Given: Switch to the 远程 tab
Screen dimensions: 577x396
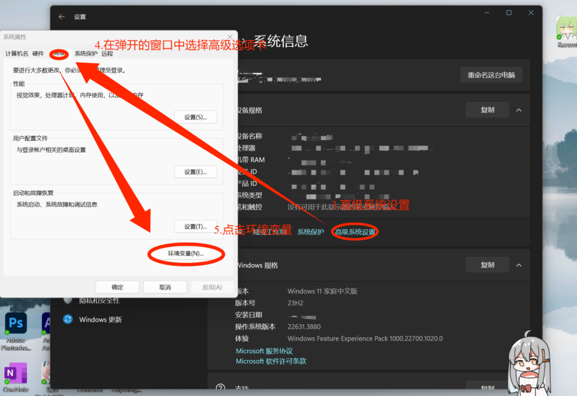Looking at the screenshot, I should point(107,54).
